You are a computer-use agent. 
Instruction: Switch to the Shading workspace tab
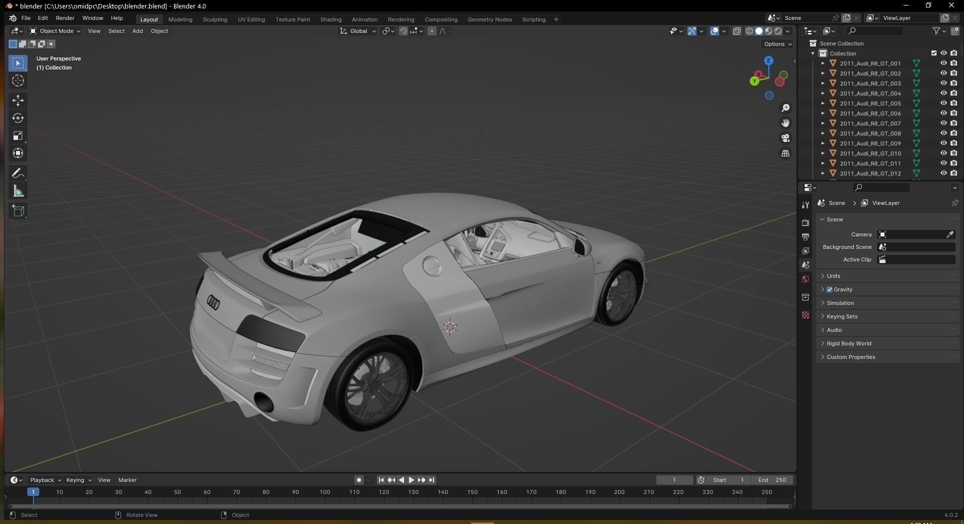[x=330, y=19]
